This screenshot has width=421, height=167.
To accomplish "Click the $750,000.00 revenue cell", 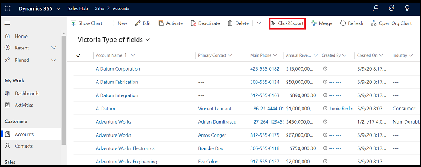I will [x=303, y=148].
